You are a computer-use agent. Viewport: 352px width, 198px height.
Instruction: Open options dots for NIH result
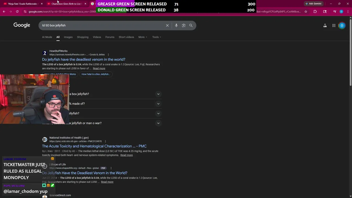[x=105, y=141]
